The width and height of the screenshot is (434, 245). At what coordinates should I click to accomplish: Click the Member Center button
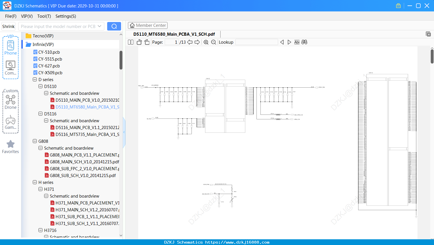[148, 25]
